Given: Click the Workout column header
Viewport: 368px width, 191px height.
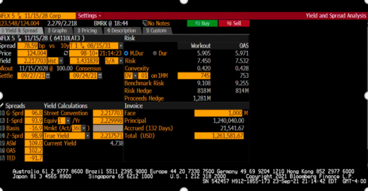Looking at the screenshot, I should tap(201, 46).
